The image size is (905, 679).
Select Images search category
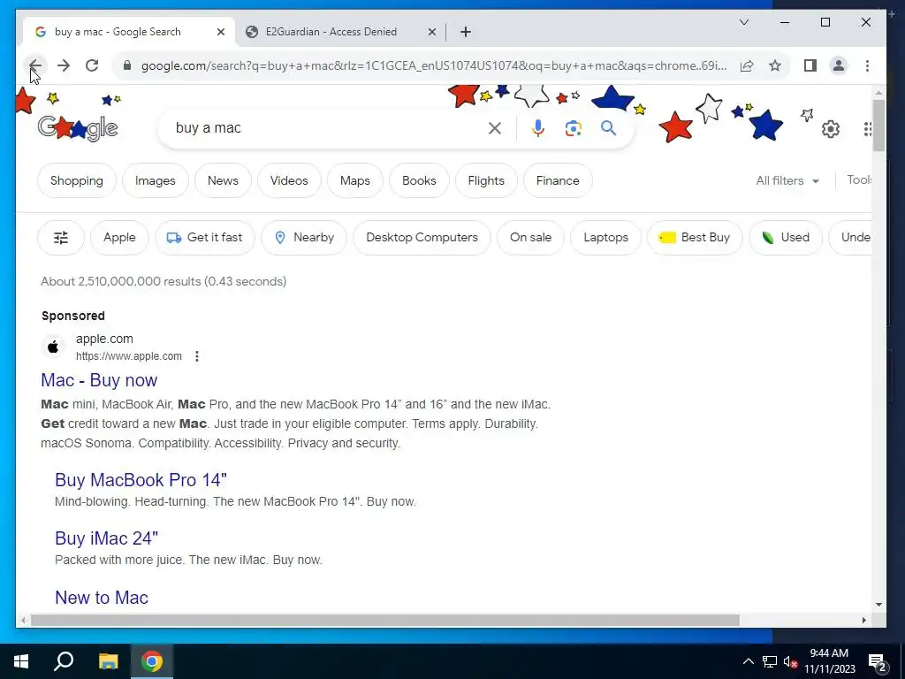(156, 180)
